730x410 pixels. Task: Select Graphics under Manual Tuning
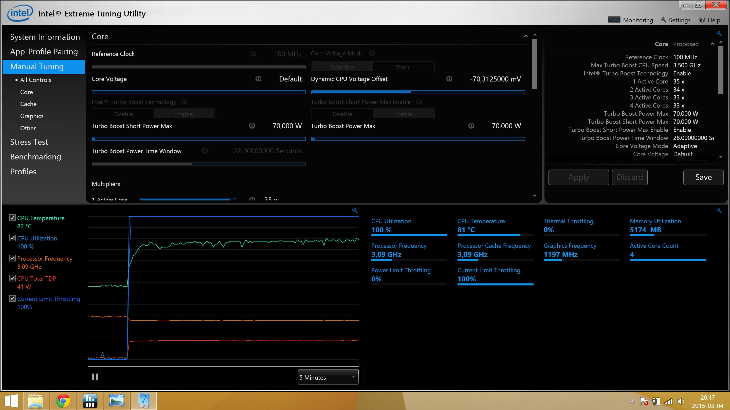[x=32, y=116]
